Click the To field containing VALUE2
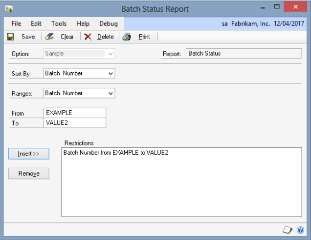311x240 pixels. click(x=74, y=123)
